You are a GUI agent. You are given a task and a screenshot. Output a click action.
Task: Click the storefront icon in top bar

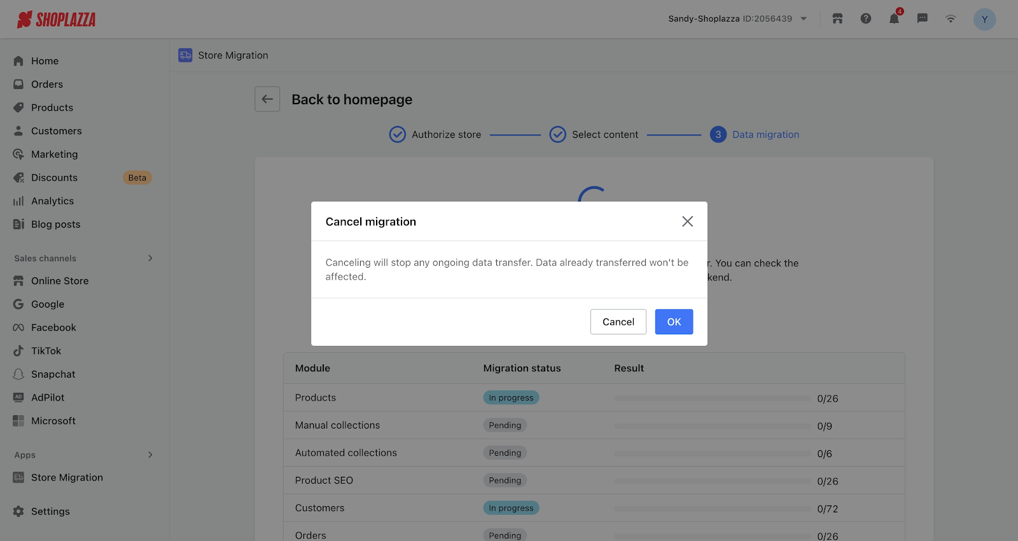tap(837, 19)
